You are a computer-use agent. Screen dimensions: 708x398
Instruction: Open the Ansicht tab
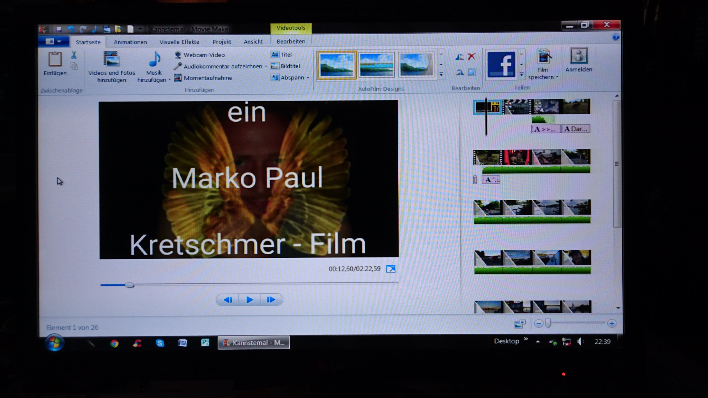(x=253, y=42)
